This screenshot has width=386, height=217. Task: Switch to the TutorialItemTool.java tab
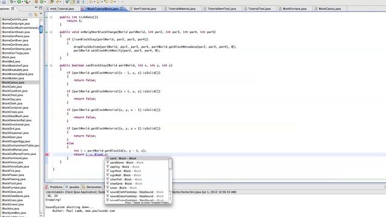[x=221, y=8]
